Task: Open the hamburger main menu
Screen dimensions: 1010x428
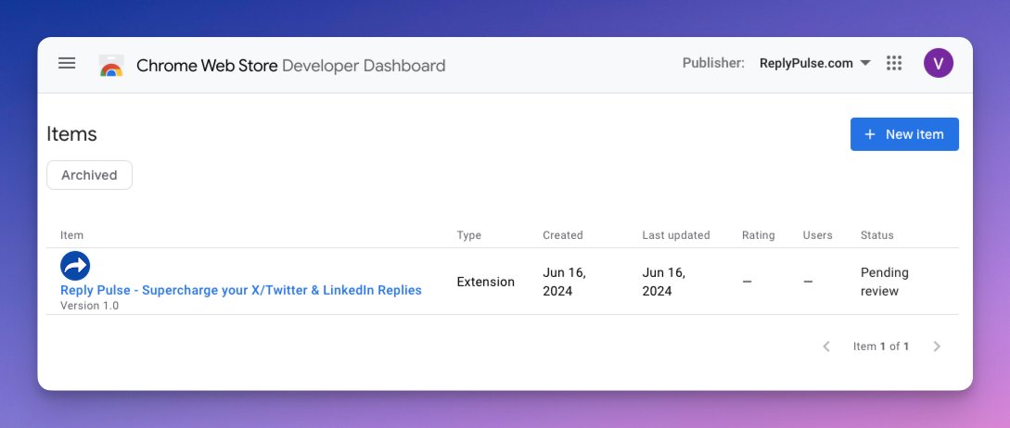Action: click(x=67, y=63)
